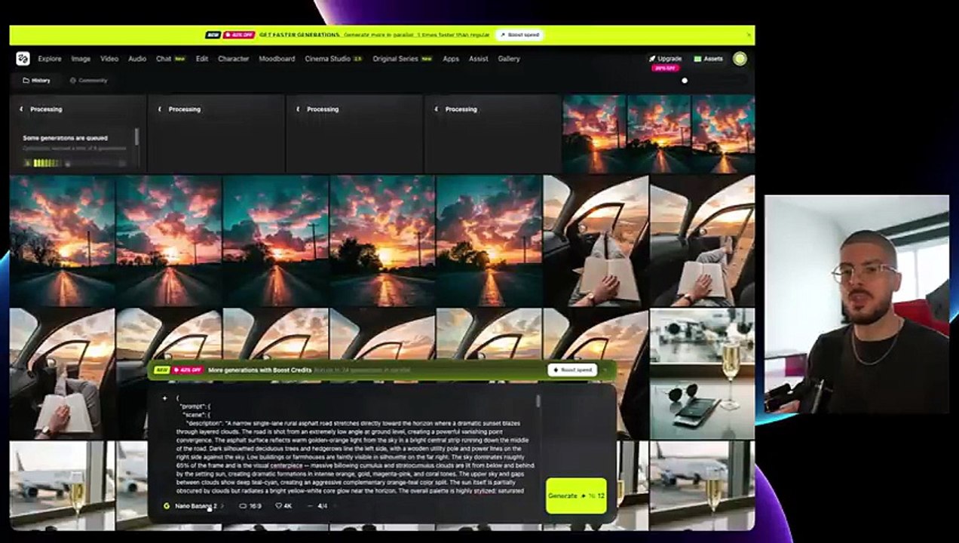
Task: Click the queued card's scrollbar
Action: (x=136, y=137)
